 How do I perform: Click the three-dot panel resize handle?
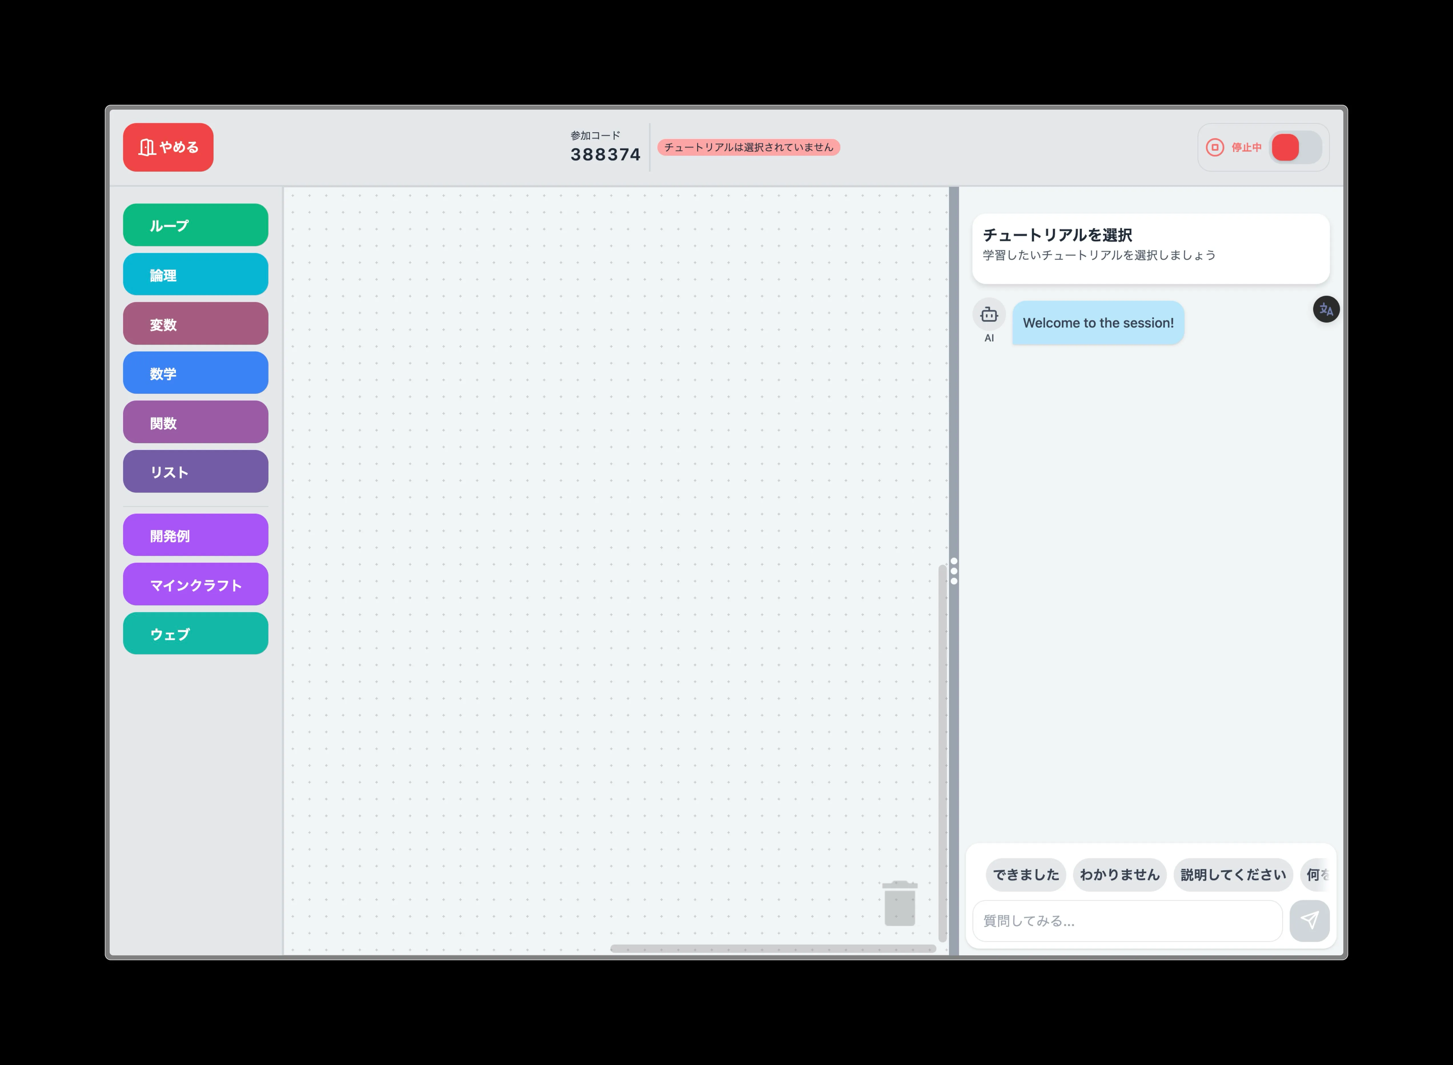[954, 571]
